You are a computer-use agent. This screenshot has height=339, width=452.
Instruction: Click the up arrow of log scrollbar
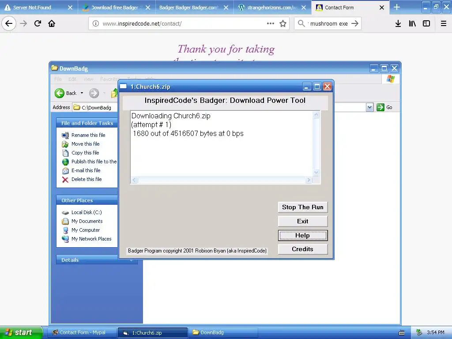316,114
